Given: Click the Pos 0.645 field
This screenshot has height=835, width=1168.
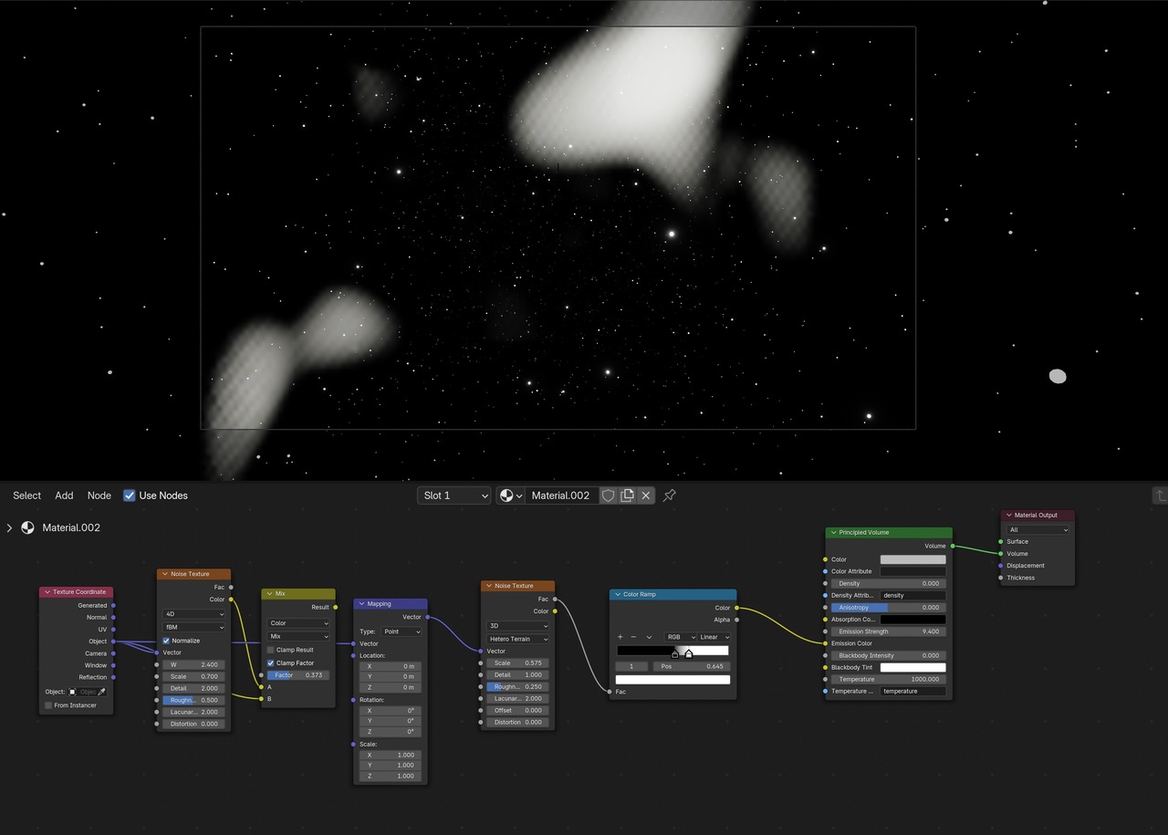Looking at the screenshot, I should pos(691,667).
